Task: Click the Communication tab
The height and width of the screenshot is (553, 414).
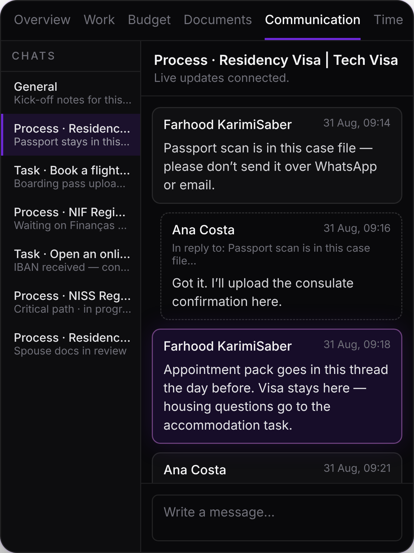Action: coord(312,20)
